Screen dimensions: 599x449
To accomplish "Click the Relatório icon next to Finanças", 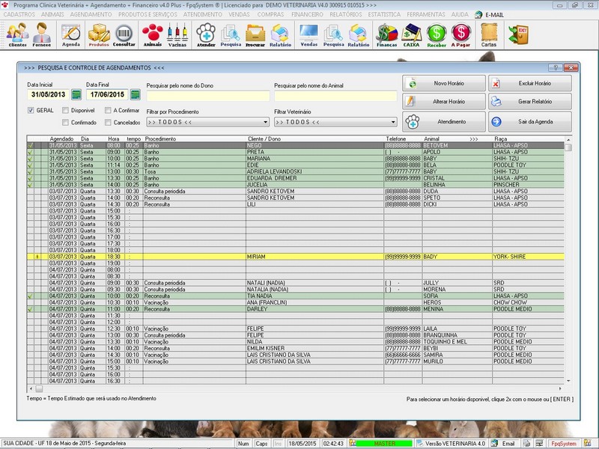I will (359, 34).
